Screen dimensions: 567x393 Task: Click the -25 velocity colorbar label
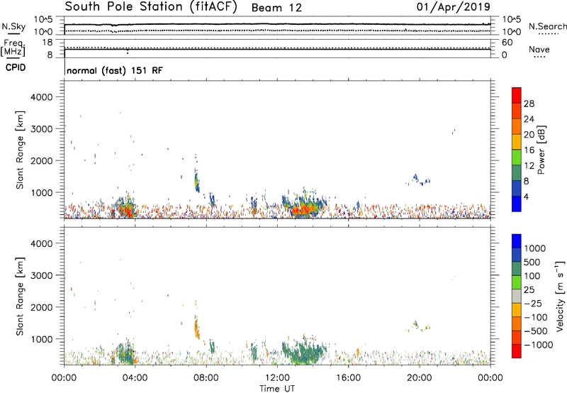[533, 304]
